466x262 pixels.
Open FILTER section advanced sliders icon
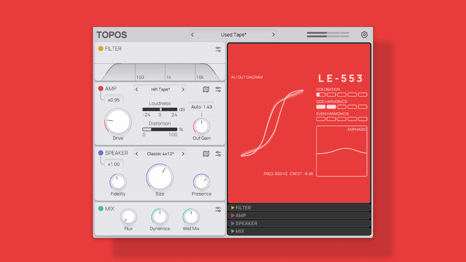tap(218, 49)
